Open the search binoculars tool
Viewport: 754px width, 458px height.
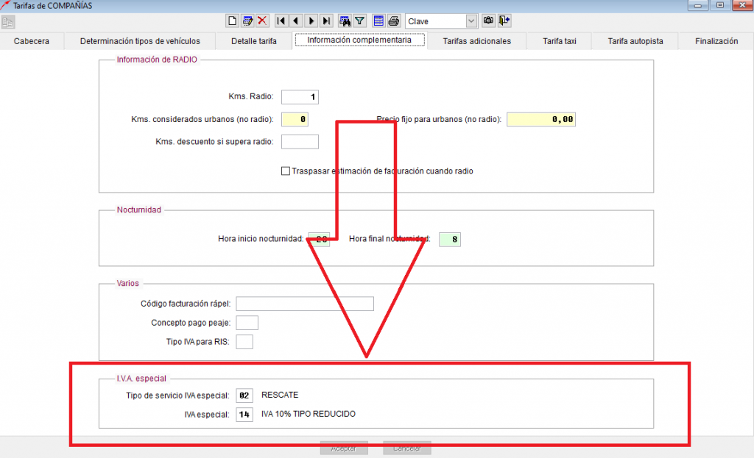click(345, 21)
